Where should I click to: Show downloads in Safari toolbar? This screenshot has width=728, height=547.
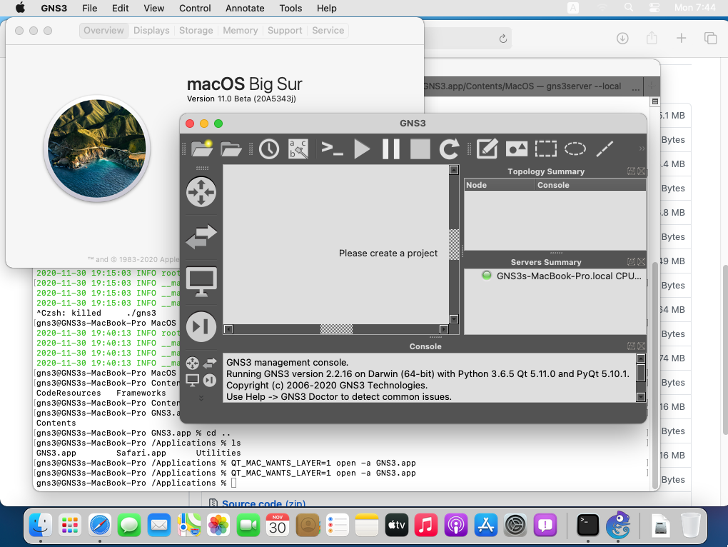click(622, 39)
